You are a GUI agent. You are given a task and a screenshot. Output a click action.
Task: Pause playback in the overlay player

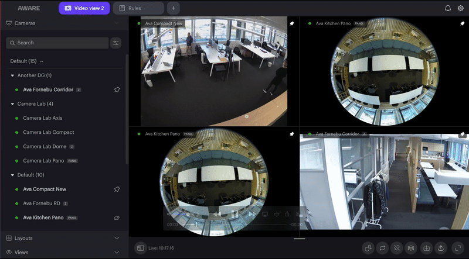click(x=234, y=214)
